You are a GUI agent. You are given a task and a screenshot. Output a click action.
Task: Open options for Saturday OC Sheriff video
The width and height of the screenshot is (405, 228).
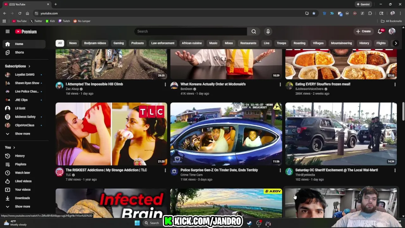(x=395, y=170)
